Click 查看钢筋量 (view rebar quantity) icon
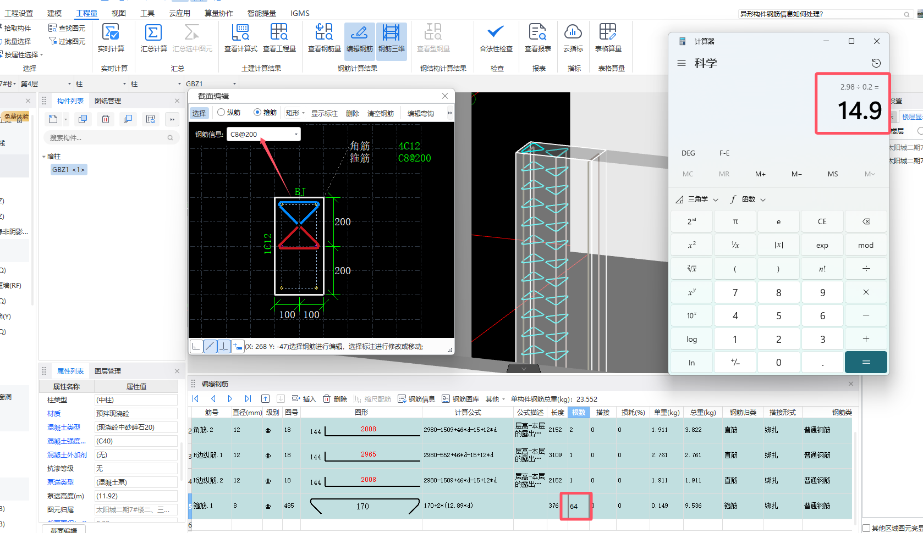This screenshot has height=533, width=923. point(324,38)
